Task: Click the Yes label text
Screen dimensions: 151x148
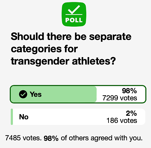Action: pyautogui.click(x=36, y=94)
